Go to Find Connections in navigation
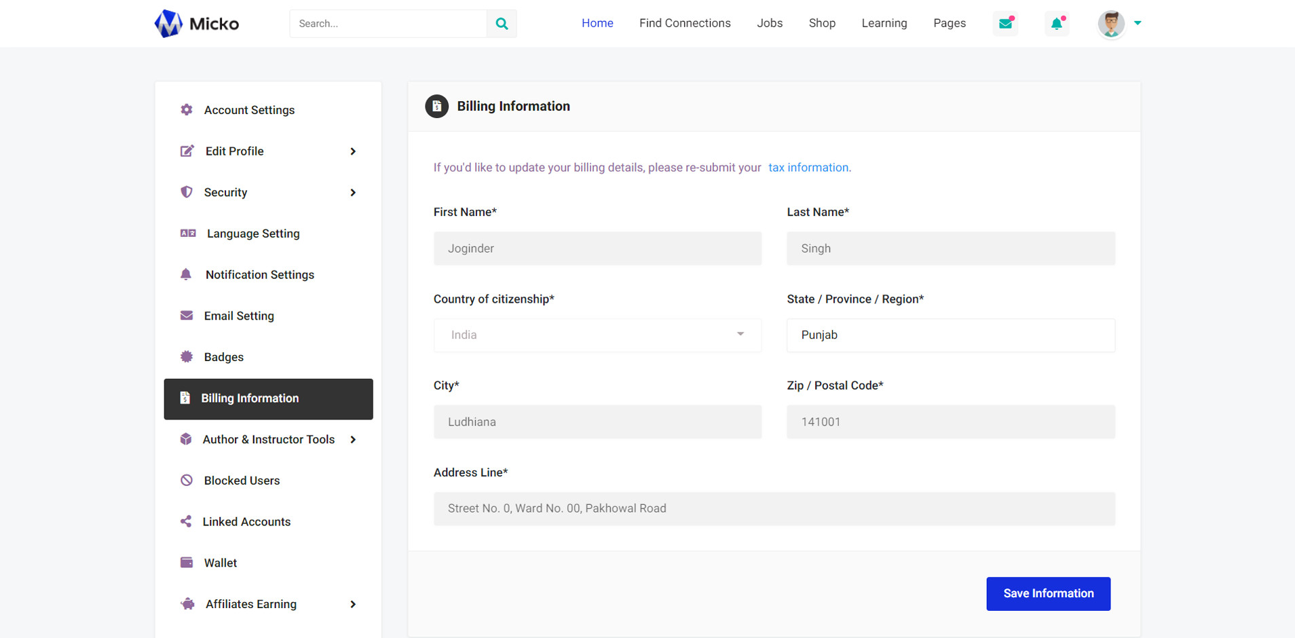The width and height of the screenshot is (1295, 638). pos(685,23)
